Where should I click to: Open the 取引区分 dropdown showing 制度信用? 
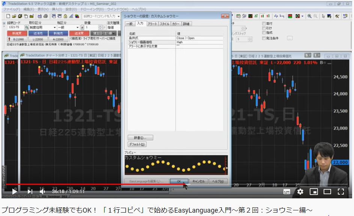click(x=43, y=27)
